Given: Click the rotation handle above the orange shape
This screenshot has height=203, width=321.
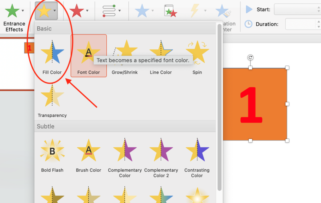Looking at the screenshot, I should pos(250,58).
